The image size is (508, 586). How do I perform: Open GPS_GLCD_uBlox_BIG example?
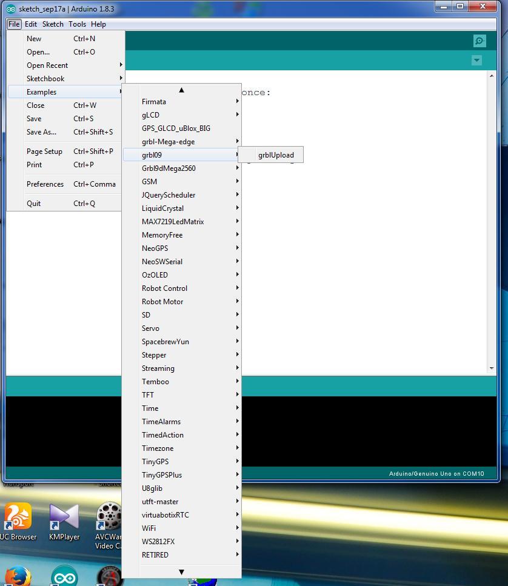coord(182,128)
